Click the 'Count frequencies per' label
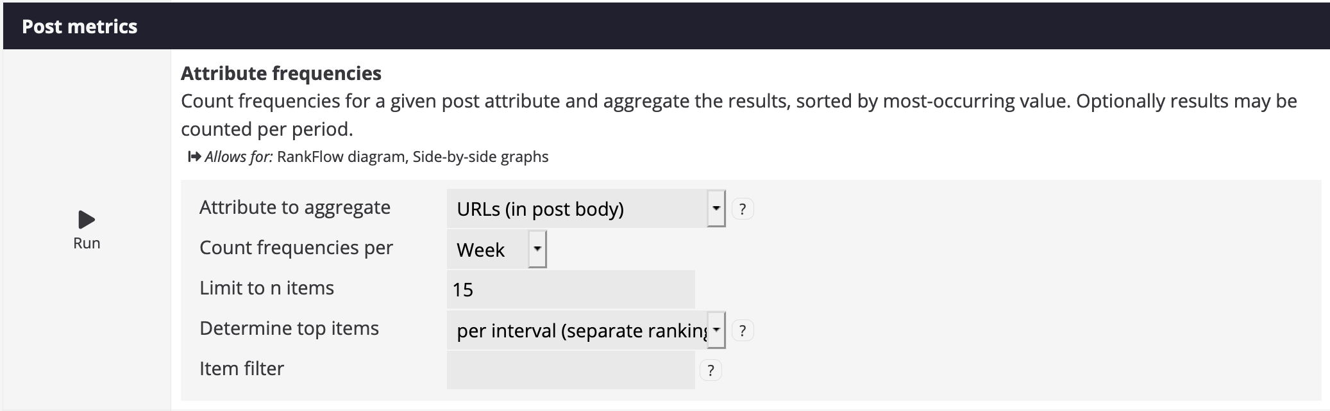Viewport: 1330px width, 411px height. 296,248
